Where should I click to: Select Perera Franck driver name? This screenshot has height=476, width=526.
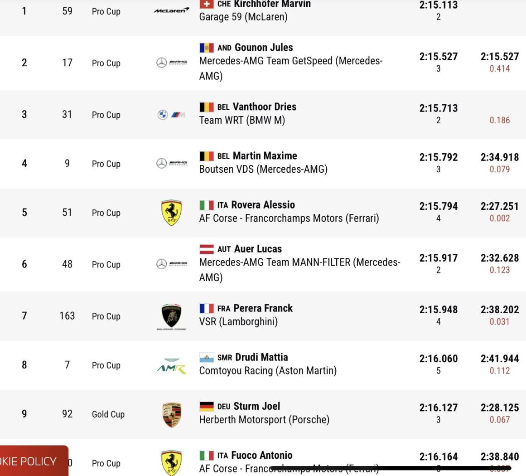[x=263, y=308]
